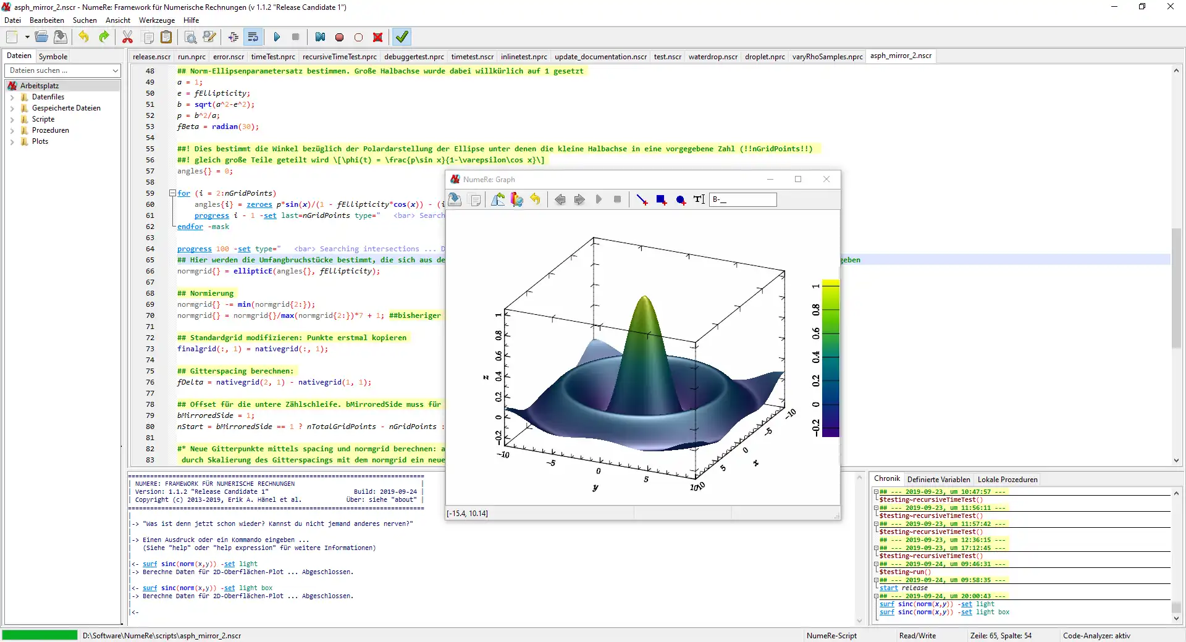
Task: Click the add text tool in graph window
Action: [x=699, y=199]
